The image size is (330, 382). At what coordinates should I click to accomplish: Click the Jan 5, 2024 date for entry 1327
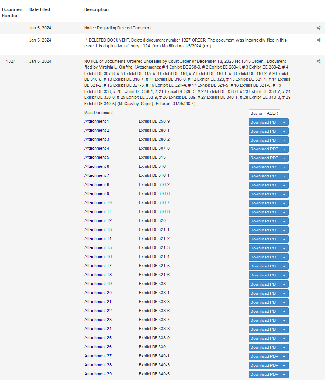coord(40,62)
